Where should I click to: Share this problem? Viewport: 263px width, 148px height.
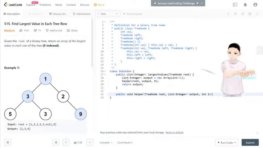point(72,30)
